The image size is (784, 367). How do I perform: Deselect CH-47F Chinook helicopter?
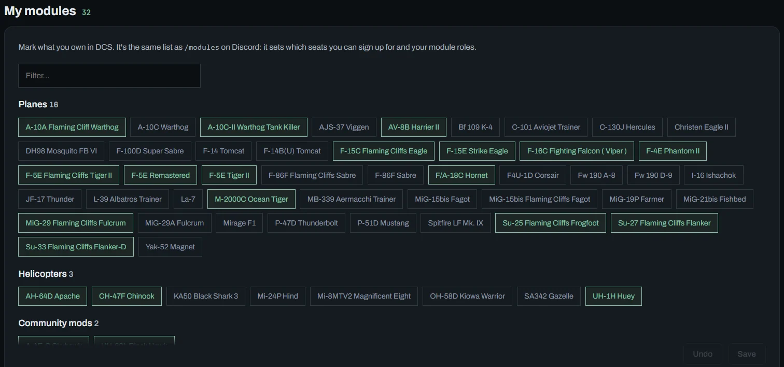127,296
